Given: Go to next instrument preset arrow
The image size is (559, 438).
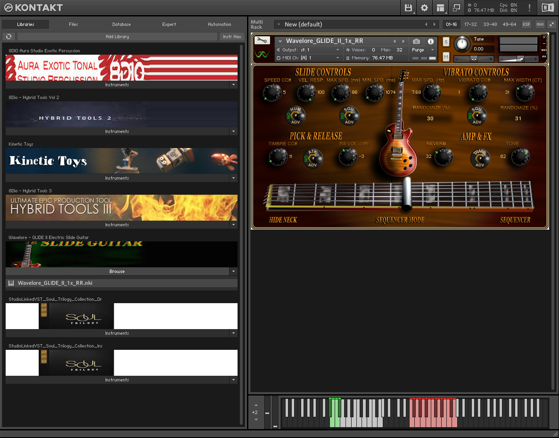Looking at the screenshot, I should click(403, 41).
